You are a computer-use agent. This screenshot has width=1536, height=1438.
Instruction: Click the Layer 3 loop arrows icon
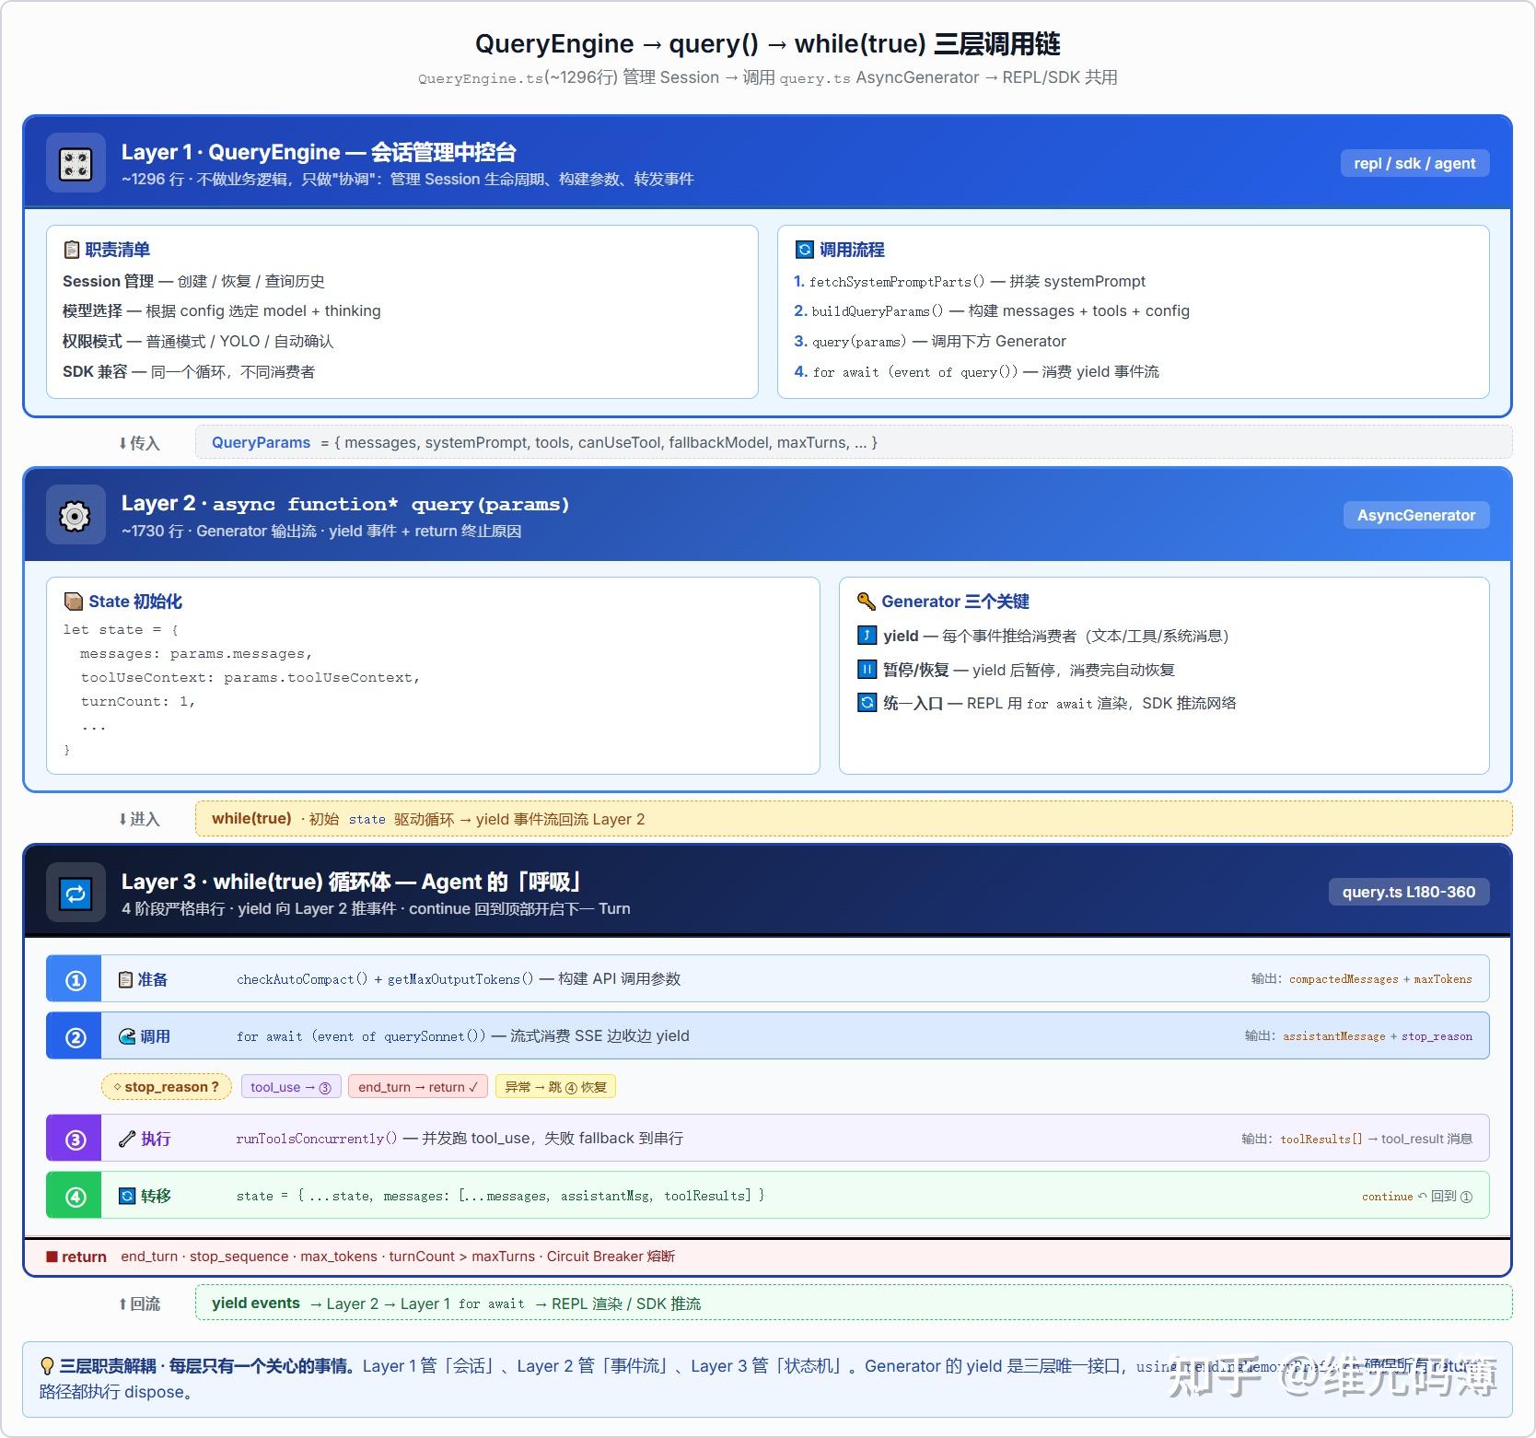click(76, 893)
